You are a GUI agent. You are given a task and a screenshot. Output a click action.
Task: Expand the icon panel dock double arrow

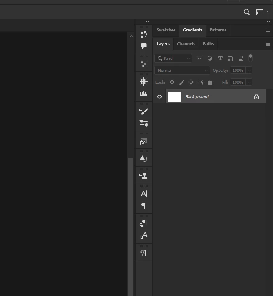coord(148,22)
